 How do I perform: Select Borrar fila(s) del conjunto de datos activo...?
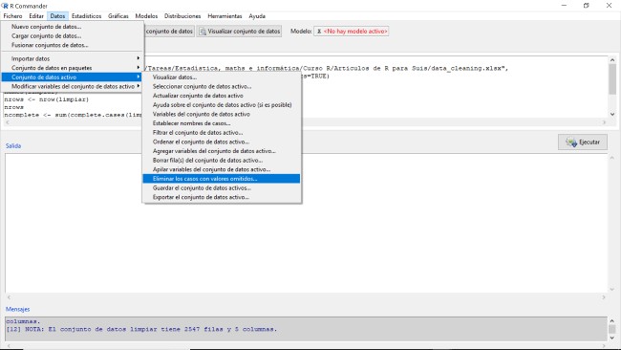pos(222,160)
